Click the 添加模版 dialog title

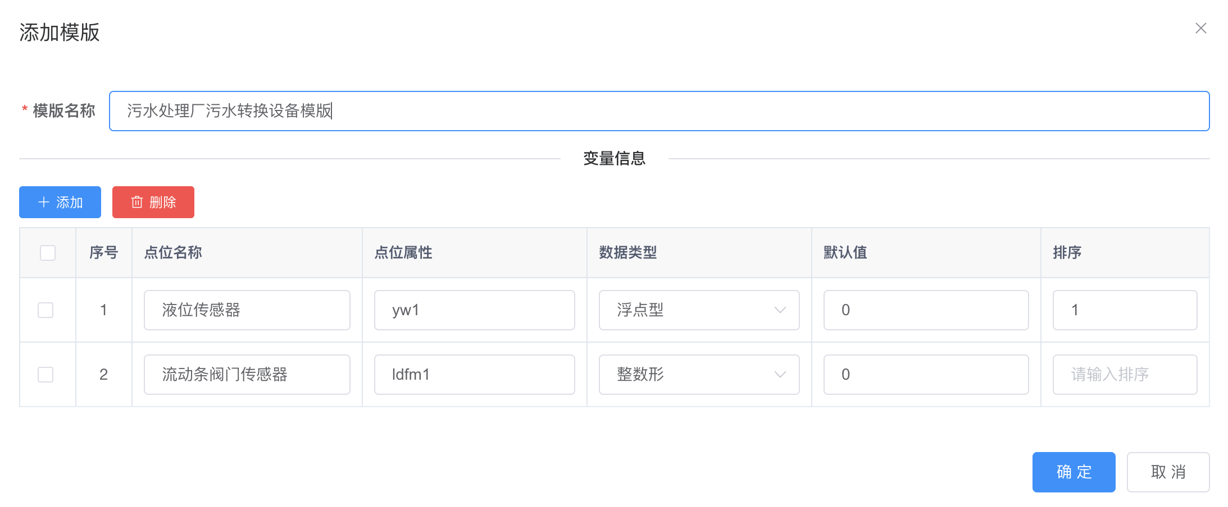click(60, 33)
